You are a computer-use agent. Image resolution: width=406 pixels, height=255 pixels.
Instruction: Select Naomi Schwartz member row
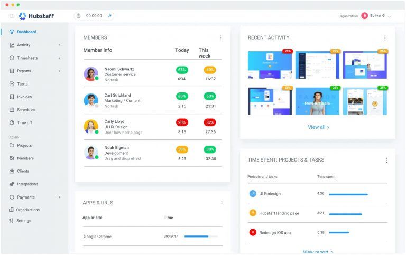(119, 74)
